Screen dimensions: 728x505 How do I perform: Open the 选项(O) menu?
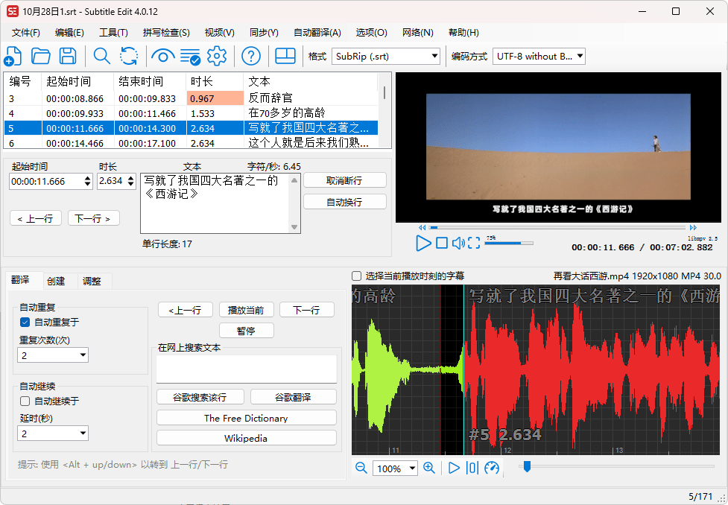click(x=371, y=33)
